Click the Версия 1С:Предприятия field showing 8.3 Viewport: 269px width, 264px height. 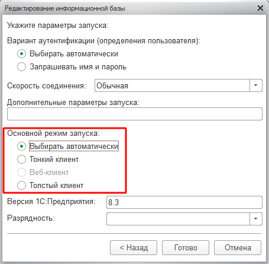(x=184, y=202)
